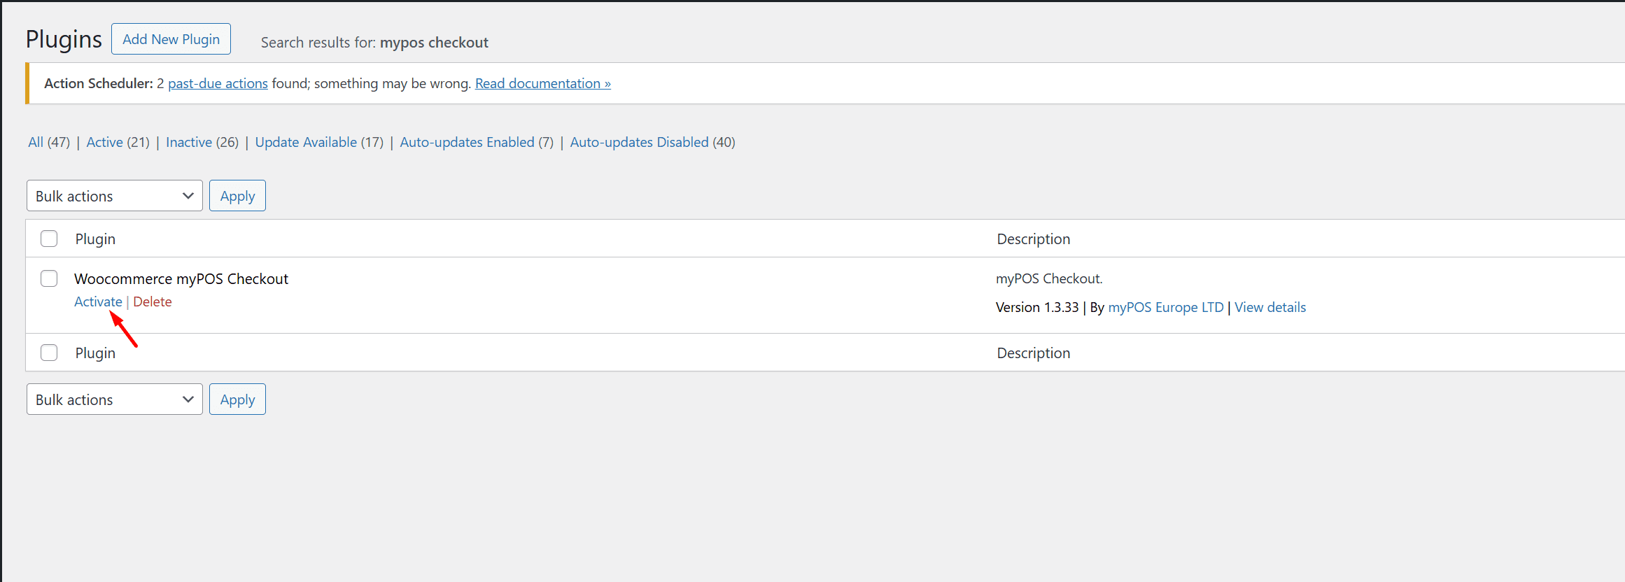Open the bottom Bulk actions dropdown
This screenshot has height=582, width=1625.
coord(114,399)
